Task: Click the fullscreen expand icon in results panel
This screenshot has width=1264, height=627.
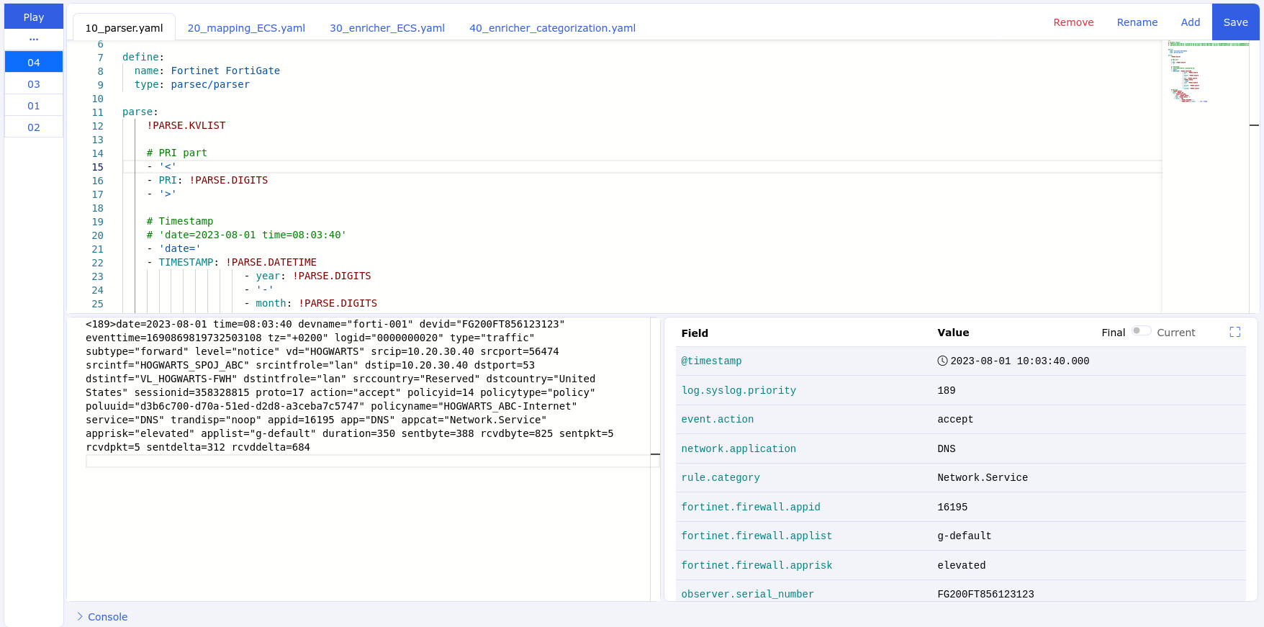Action: pos(1234,332)
